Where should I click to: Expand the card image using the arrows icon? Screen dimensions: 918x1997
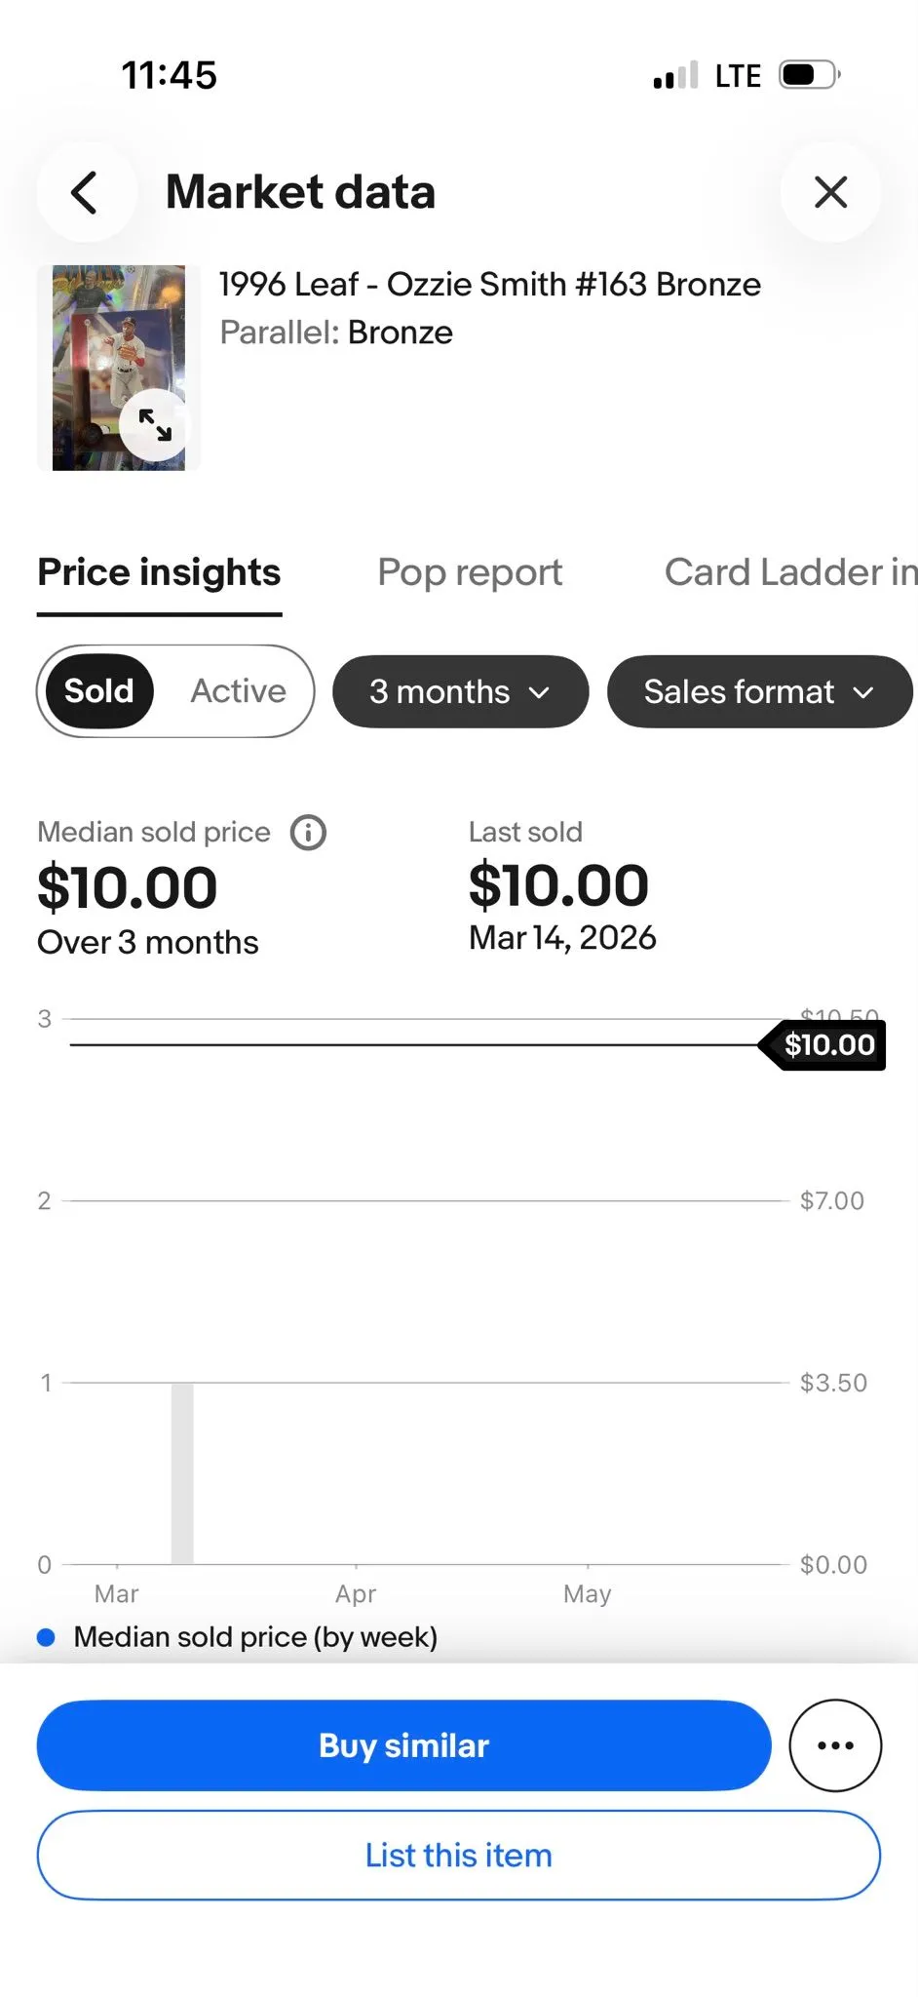click(x=155, y=425)
